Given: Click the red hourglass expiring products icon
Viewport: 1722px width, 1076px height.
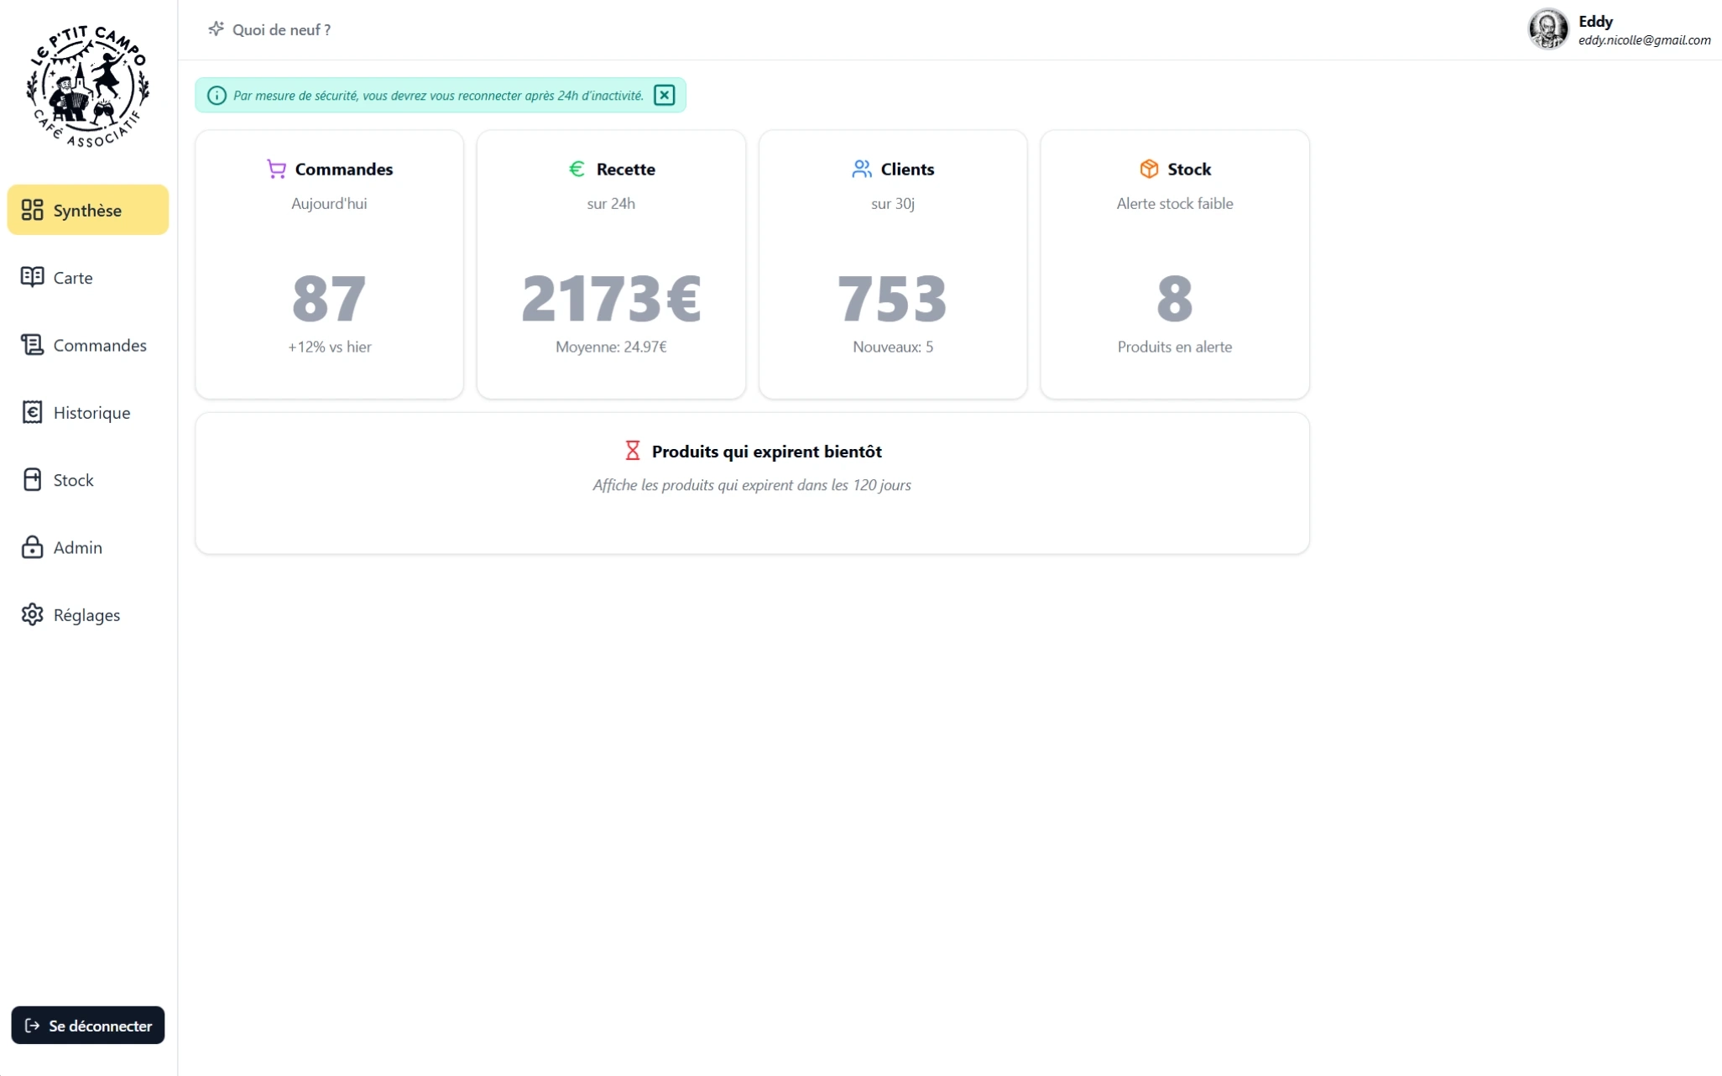Looking at the screenshot, I should pyautogui.click(x=633, y=451).
